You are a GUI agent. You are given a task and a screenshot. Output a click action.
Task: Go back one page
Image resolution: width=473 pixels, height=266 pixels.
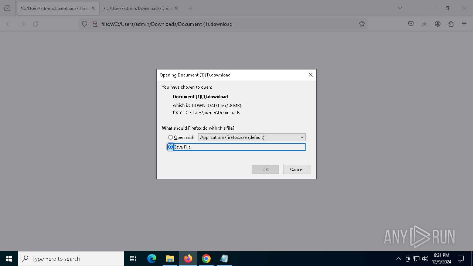click(x=9, y=24)
